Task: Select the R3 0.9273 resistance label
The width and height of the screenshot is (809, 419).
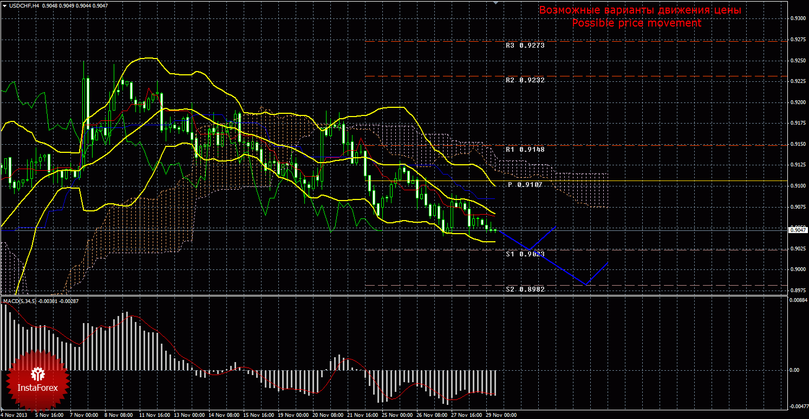Action: click(525, 46)
